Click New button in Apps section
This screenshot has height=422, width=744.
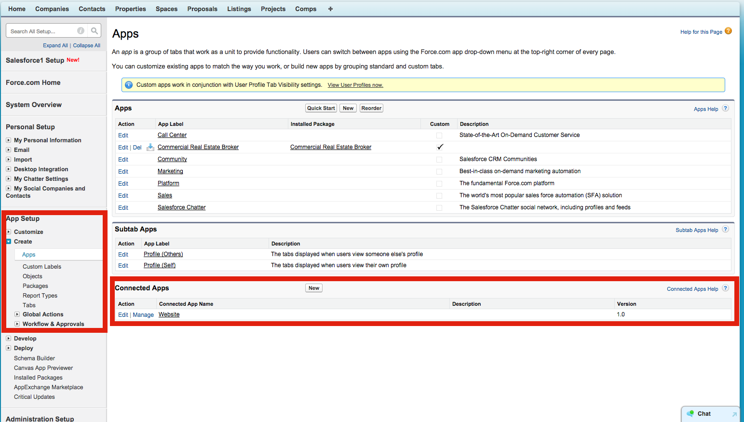[x=348, y=108]
